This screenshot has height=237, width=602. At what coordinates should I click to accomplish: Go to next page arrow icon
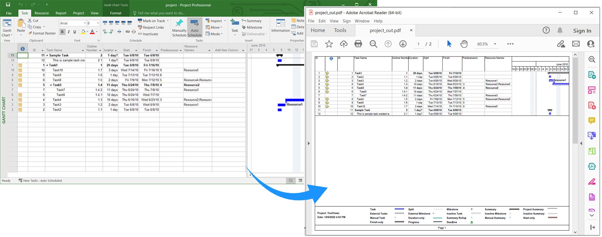[403, 44]
